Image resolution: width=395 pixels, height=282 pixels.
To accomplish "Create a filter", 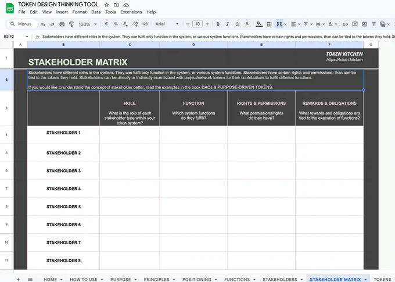I will pyautogui.click(x=374, y=24).
